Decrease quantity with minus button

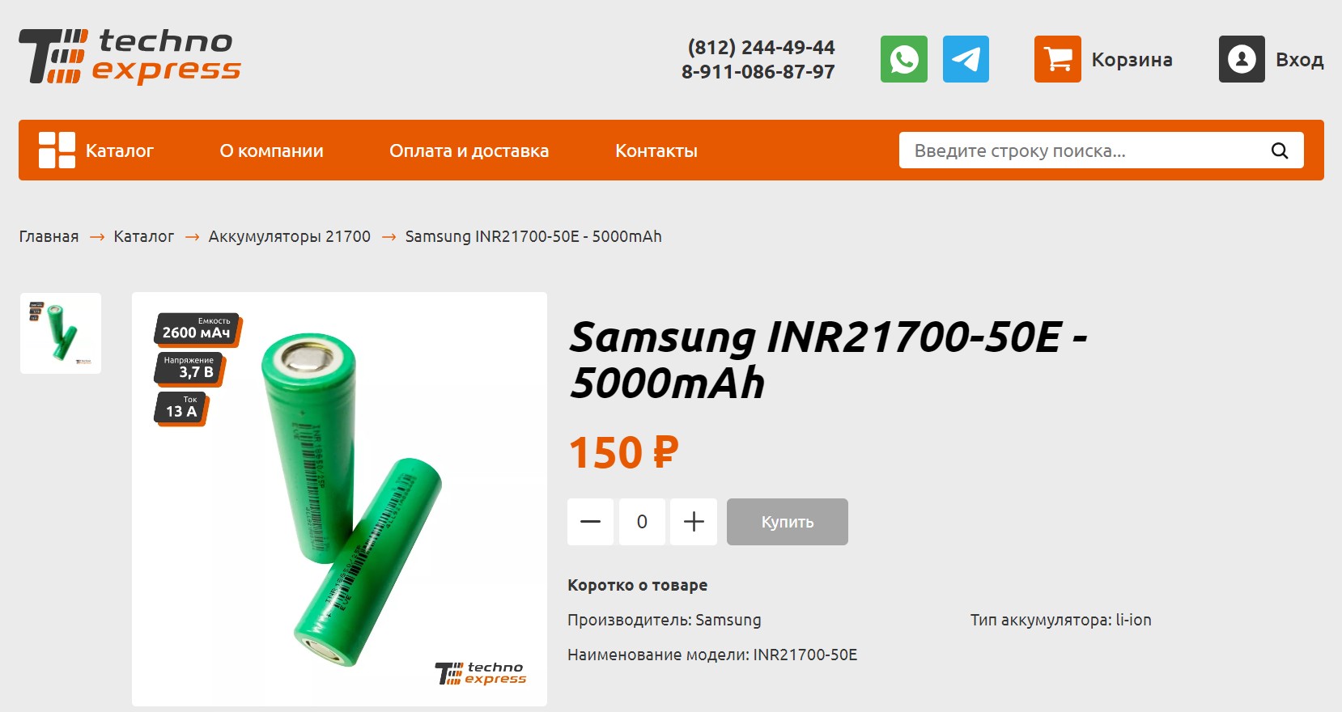(590, 522)
